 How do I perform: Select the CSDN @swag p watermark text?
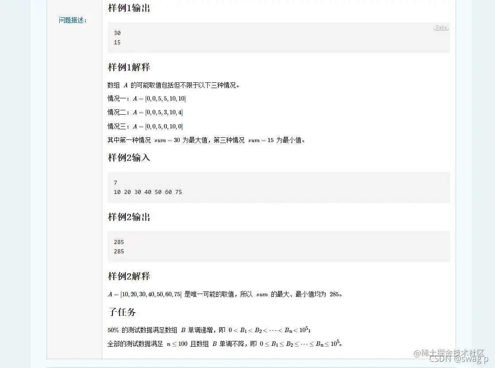coord(460,360)
